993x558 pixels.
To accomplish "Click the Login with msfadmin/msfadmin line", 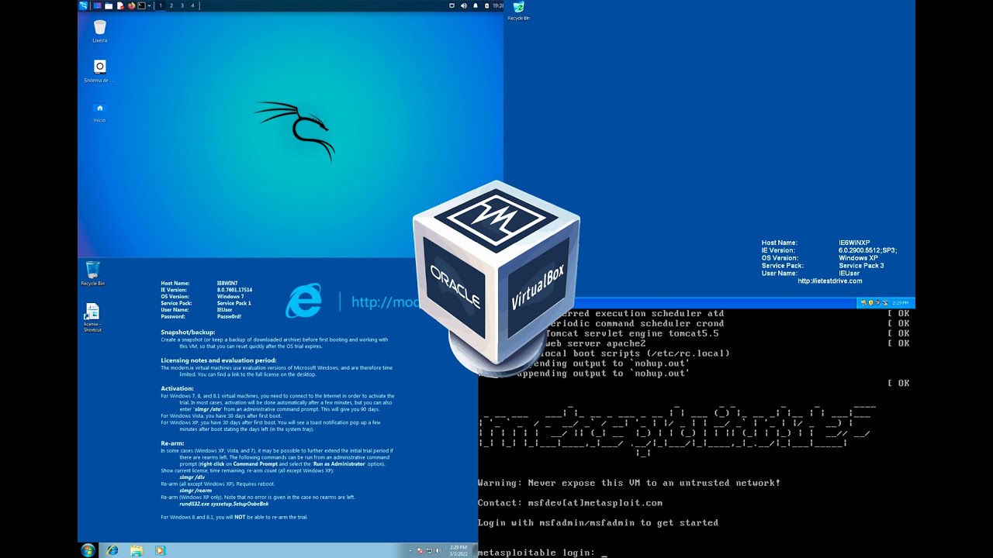I will pyautogui.click(x=598, y=523).
